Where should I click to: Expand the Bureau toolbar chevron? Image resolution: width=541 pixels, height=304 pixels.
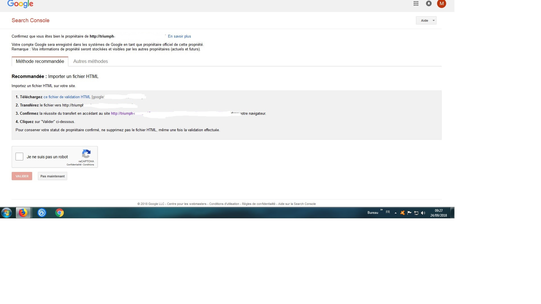[382, 210]
